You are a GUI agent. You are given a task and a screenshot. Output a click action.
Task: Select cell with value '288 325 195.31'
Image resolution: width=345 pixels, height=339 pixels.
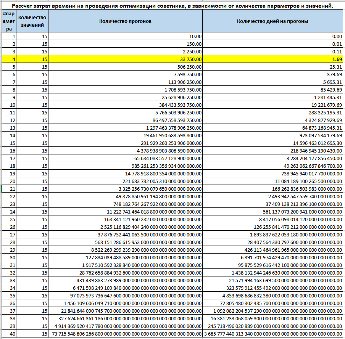(272, 112)
